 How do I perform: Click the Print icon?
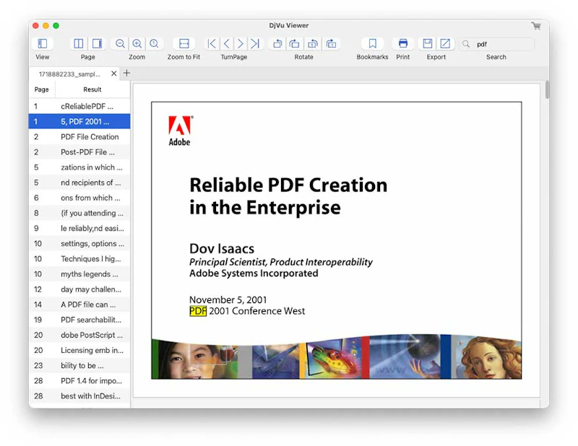403,44
